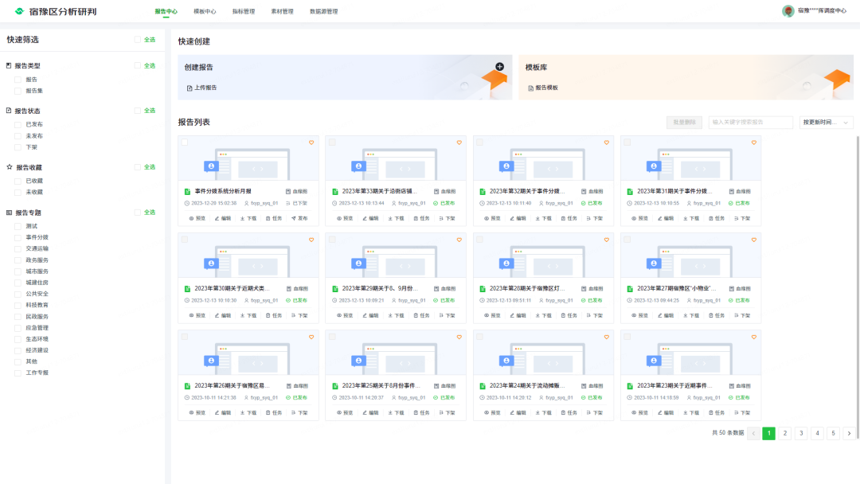The image size is (860, 484).
Task: Enable 全选 checkbox for 报告类型
Action: tap(138, 65)
